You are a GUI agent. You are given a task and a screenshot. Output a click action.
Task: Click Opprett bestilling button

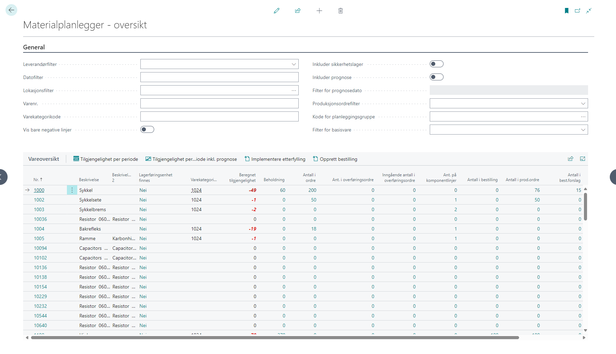point(335,159)
